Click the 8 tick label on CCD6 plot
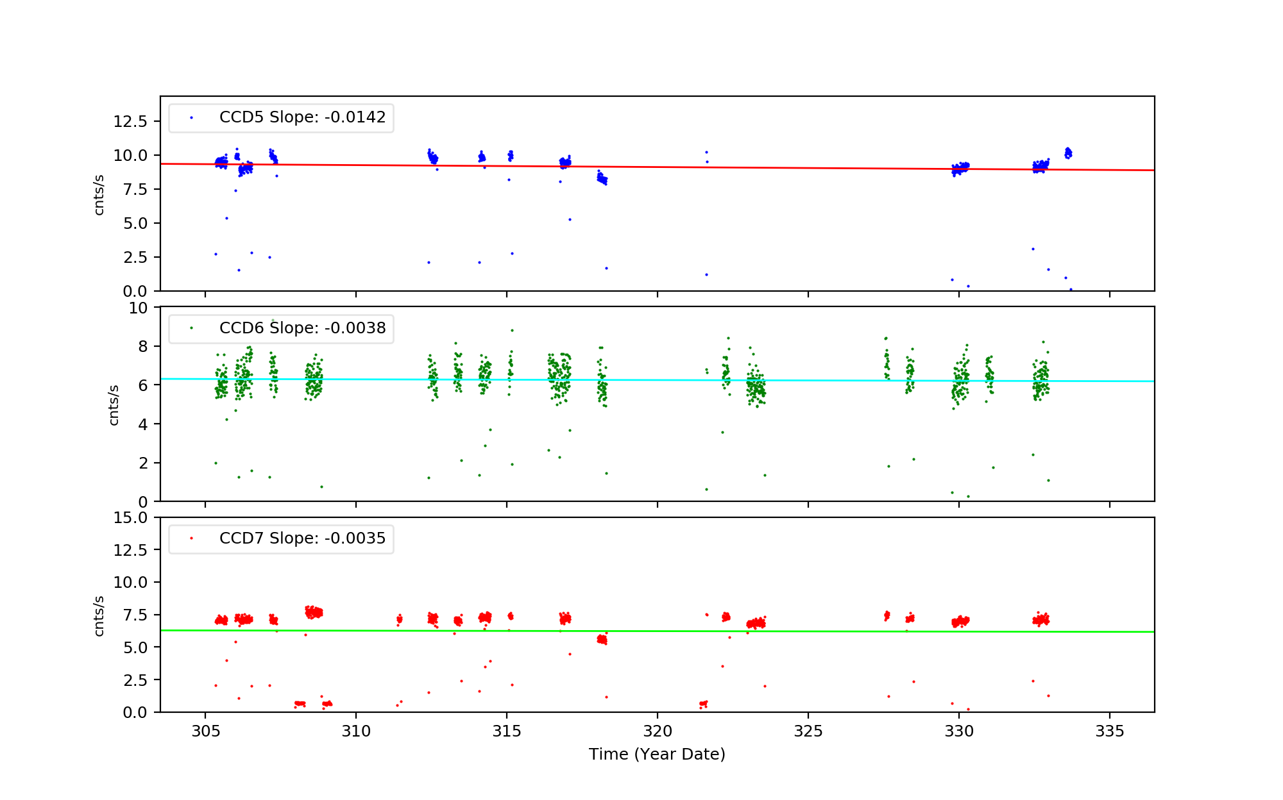 pyautogui.click(x=142, y=347)
